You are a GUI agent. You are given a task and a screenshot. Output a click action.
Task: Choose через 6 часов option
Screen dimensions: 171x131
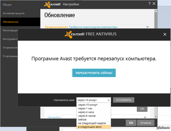[x=94, y=116]
